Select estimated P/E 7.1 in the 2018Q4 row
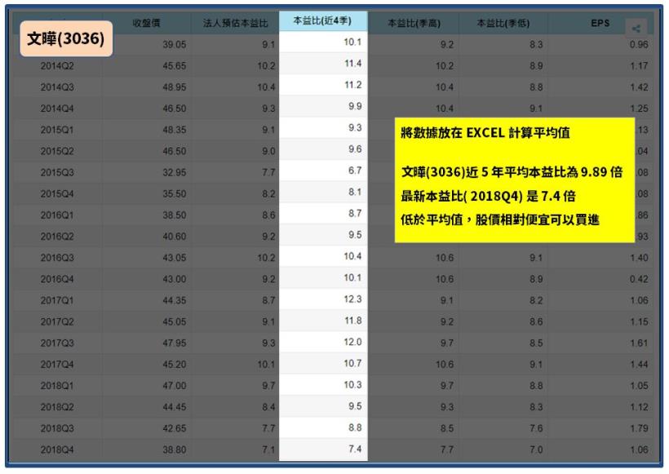Viewport: 669px width, 474px height. click(268, 450)
